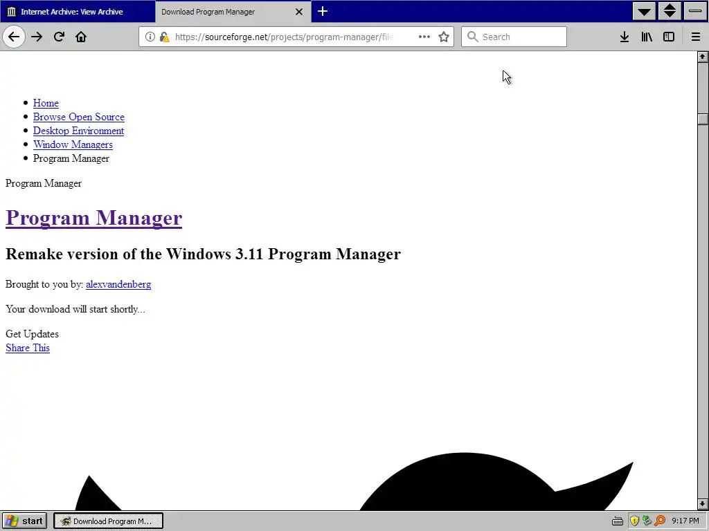
Task: Reload the current page
Action: pos(59,37)
